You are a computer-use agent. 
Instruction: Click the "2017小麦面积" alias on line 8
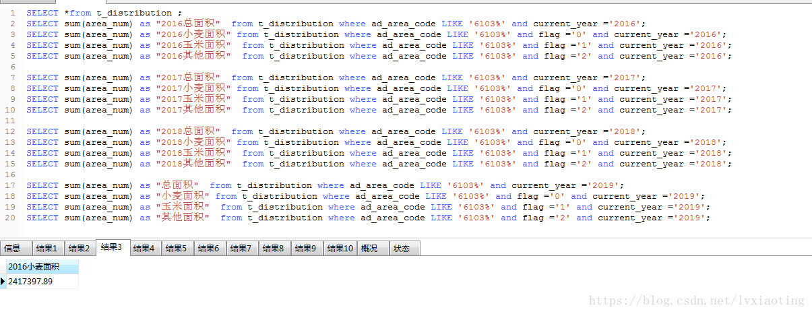coord(193,88)
